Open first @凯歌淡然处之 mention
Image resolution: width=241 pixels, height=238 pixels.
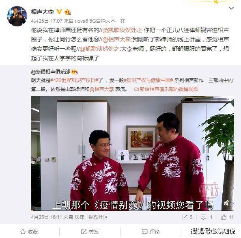[x=122, y=30]
